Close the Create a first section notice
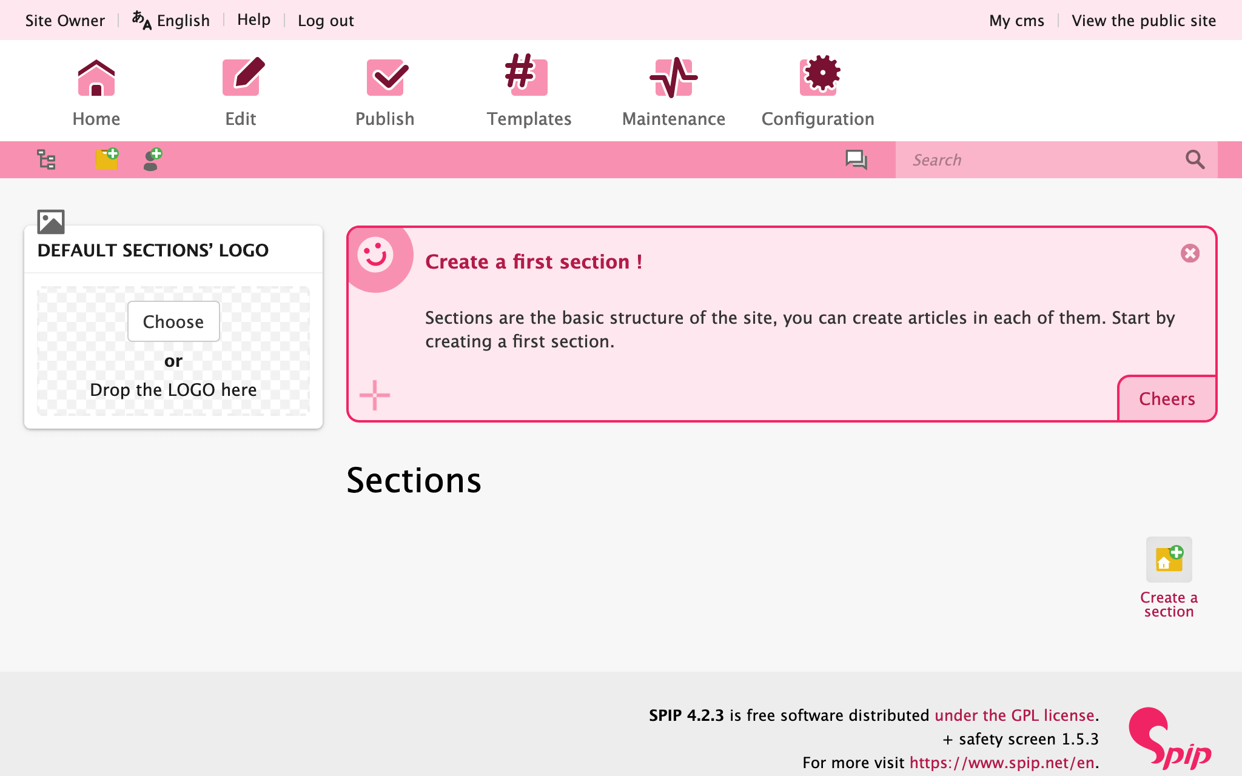The height and width of the screenshot is (776, 1242). coord(1190,253)
